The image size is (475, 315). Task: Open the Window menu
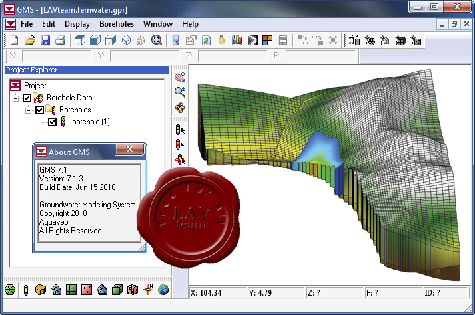coord(158,24)
